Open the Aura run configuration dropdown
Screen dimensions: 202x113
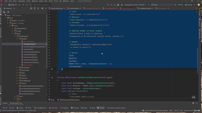163,5
